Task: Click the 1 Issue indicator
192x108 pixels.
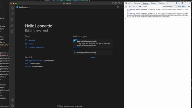Action: pos(180,6)
